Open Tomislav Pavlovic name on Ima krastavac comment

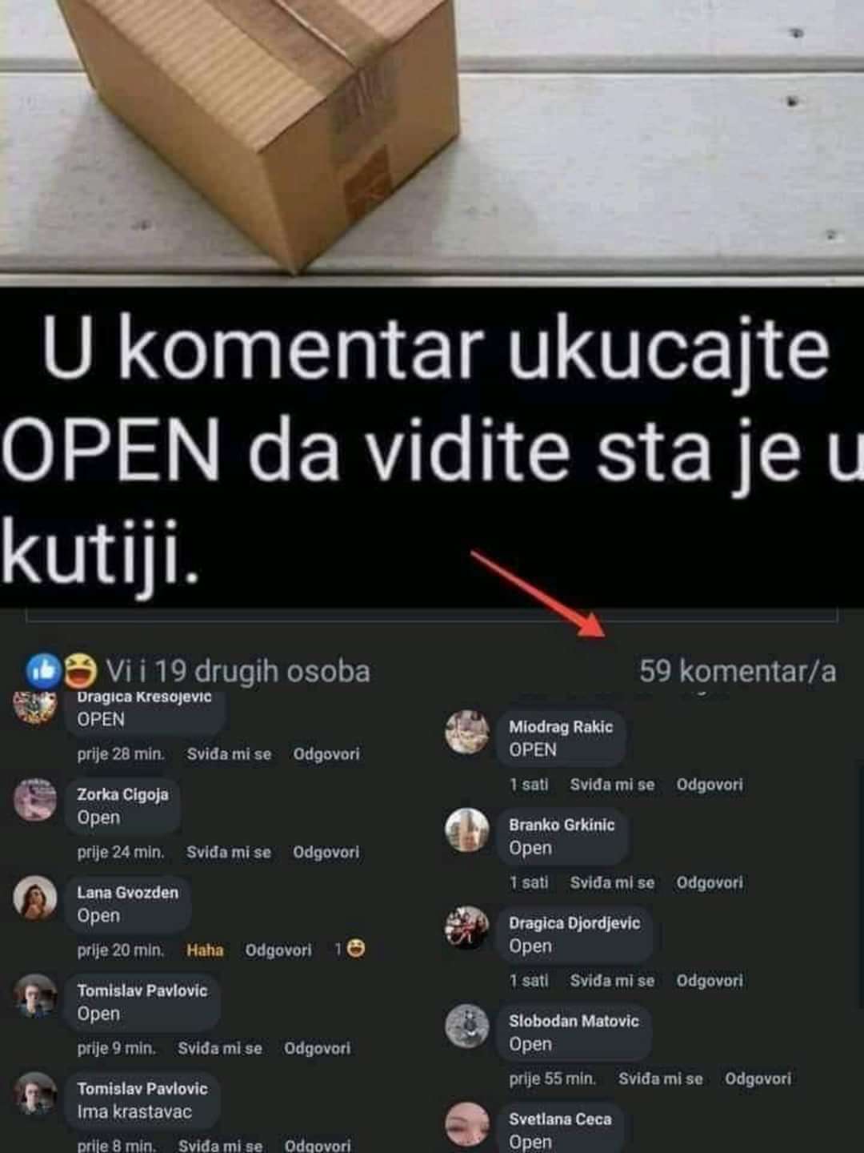142,1089
